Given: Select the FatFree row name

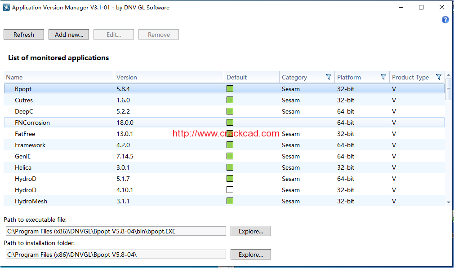Looking at the screenshot, I should (25, 134).
